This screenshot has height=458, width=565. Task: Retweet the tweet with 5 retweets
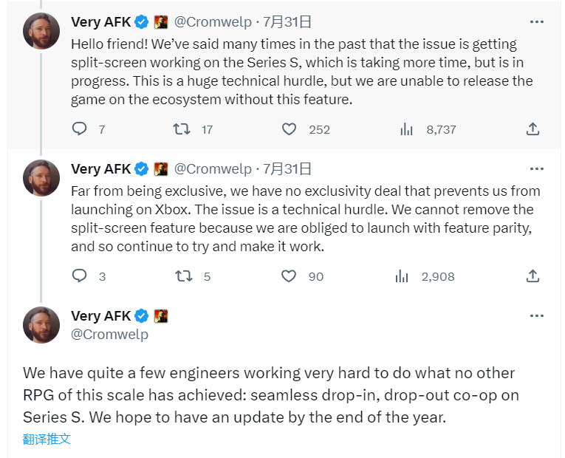182,276
